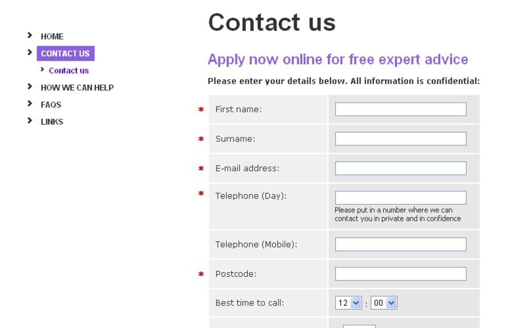Screen dimensions: 506x328
Task: Click into the Surname input box
Action: click(x=400, y=139)
